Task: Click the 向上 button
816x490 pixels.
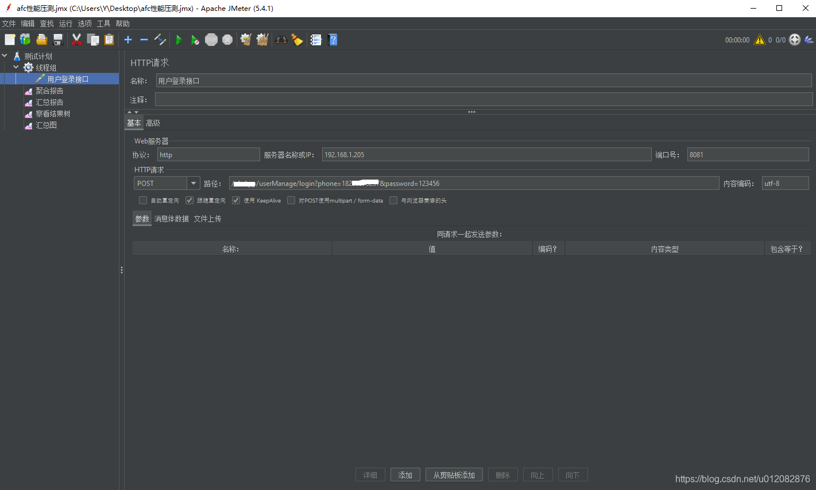Action: pos(538,475)
